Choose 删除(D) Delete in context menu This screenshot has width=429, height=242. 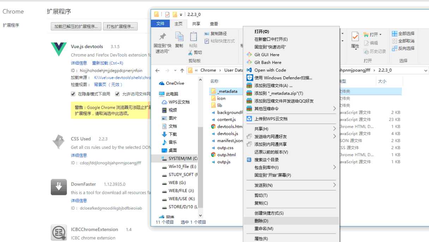pos(291,221)
